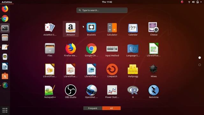Launch the LibreOffice Impress presentation icon
The height and width of the screenshot is (115, 204).
click(x=71, y=71)
